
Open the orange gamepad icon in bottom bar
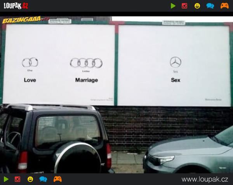57,179
